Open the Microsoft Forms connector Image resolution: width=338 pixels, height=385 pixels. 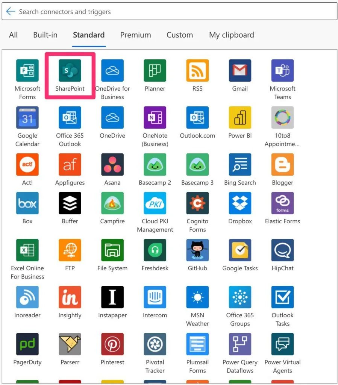point(27,71)
